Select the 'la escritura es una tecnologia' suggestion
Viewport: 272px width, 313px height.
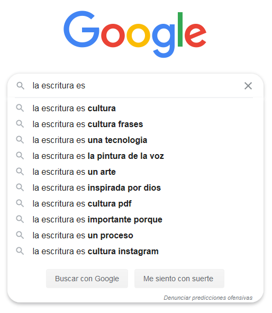135,140
